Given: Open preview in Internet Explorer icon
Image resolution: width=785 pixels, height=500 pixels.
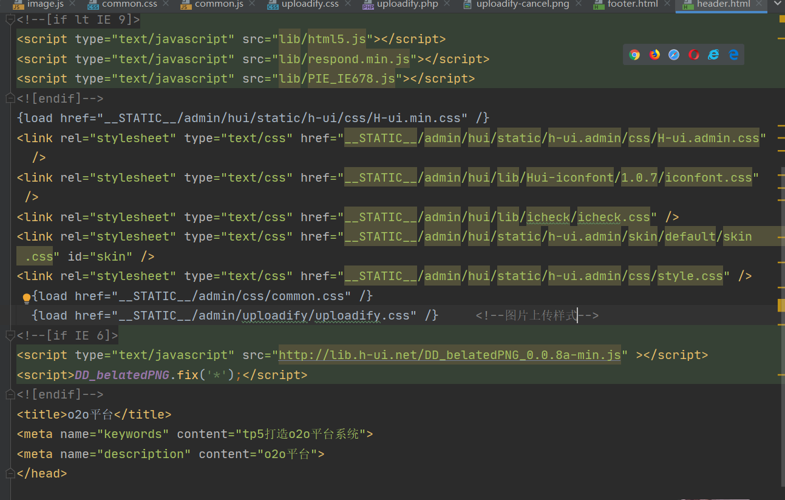Looking at the screenshot, I should point(714,55).
